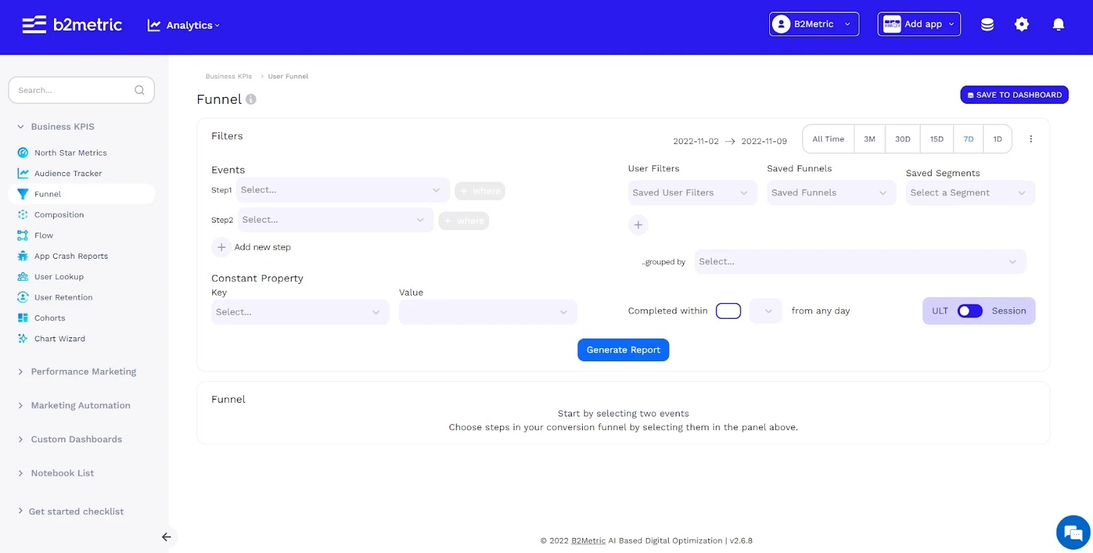The image size is (1093, 553).
Task: Open the Add app menu
Action: 919,24
